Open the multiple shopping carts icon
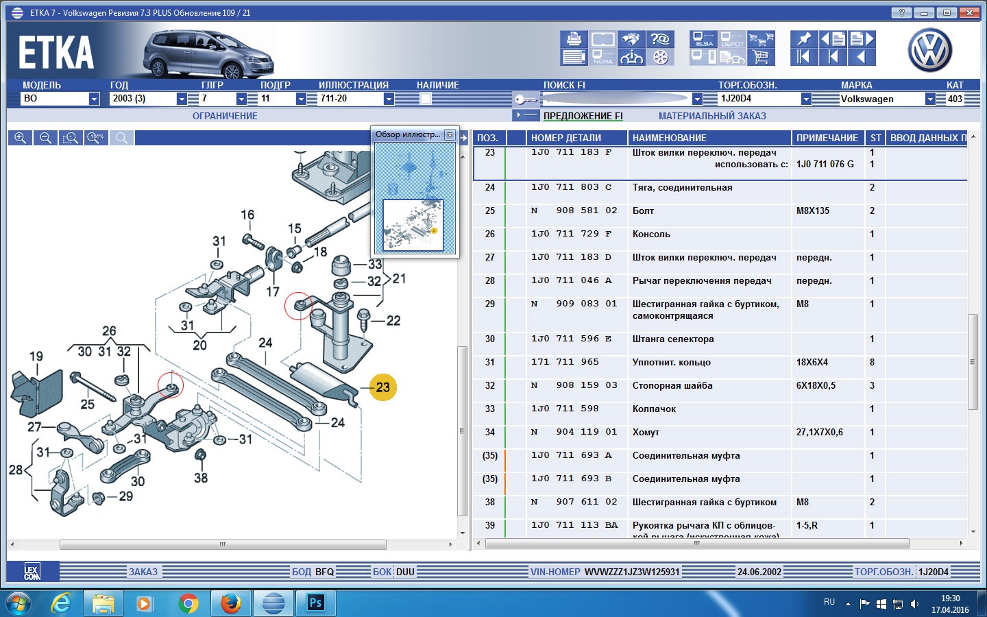This screenshot has width=987, height=617. click(x=761, y=40)
